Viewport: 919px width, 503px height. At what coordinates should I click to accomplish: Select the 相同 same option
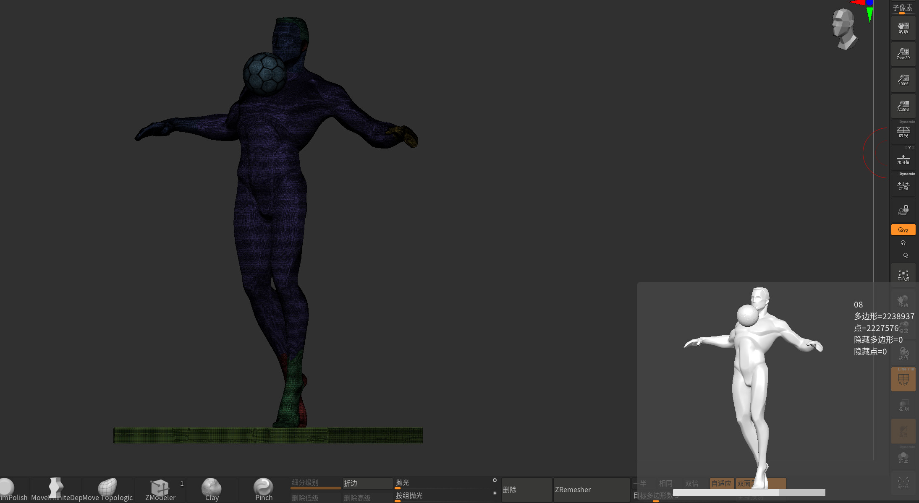pyautogui.click(x=665, y=483)
